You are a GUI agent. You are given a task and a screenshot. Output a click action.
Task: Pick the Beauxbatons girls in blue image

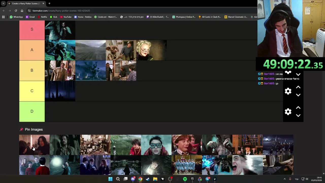[187, 165]
